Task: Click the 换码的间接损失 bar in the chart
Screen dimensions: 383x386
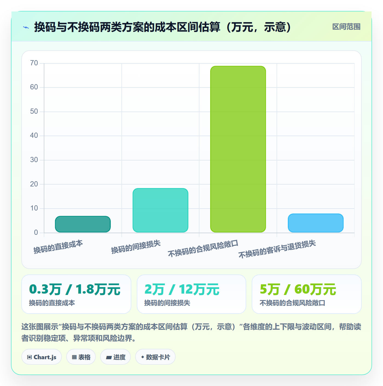Action: tap(160, 210)
